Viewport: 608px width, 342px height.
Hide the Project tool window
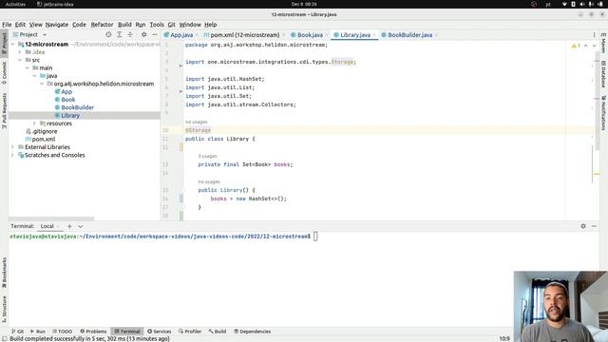155,34
